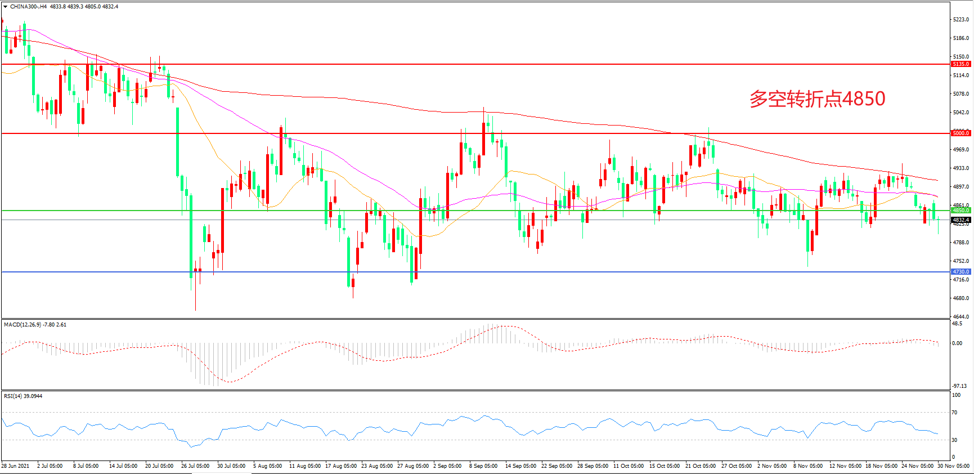Click the 17 Aug 05:00 time label

[341, 466]
